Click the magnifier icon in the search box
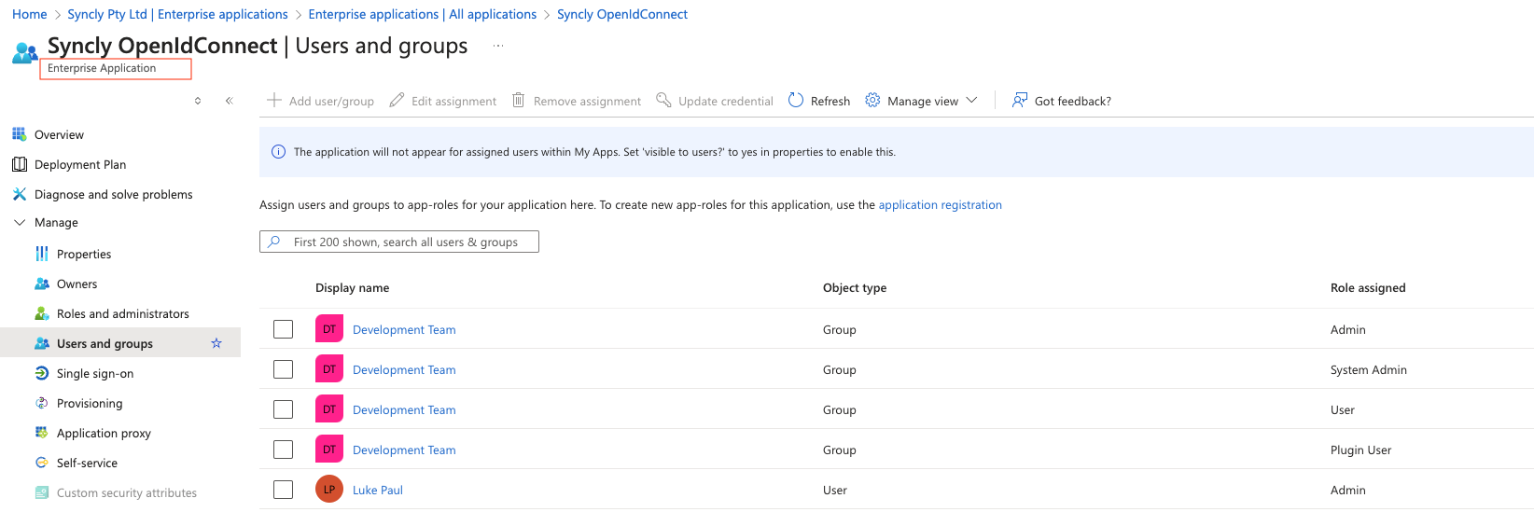Image resolution: width=1534 pixels, height=512 pixels. pyautogui.click(x=274, y=242)
